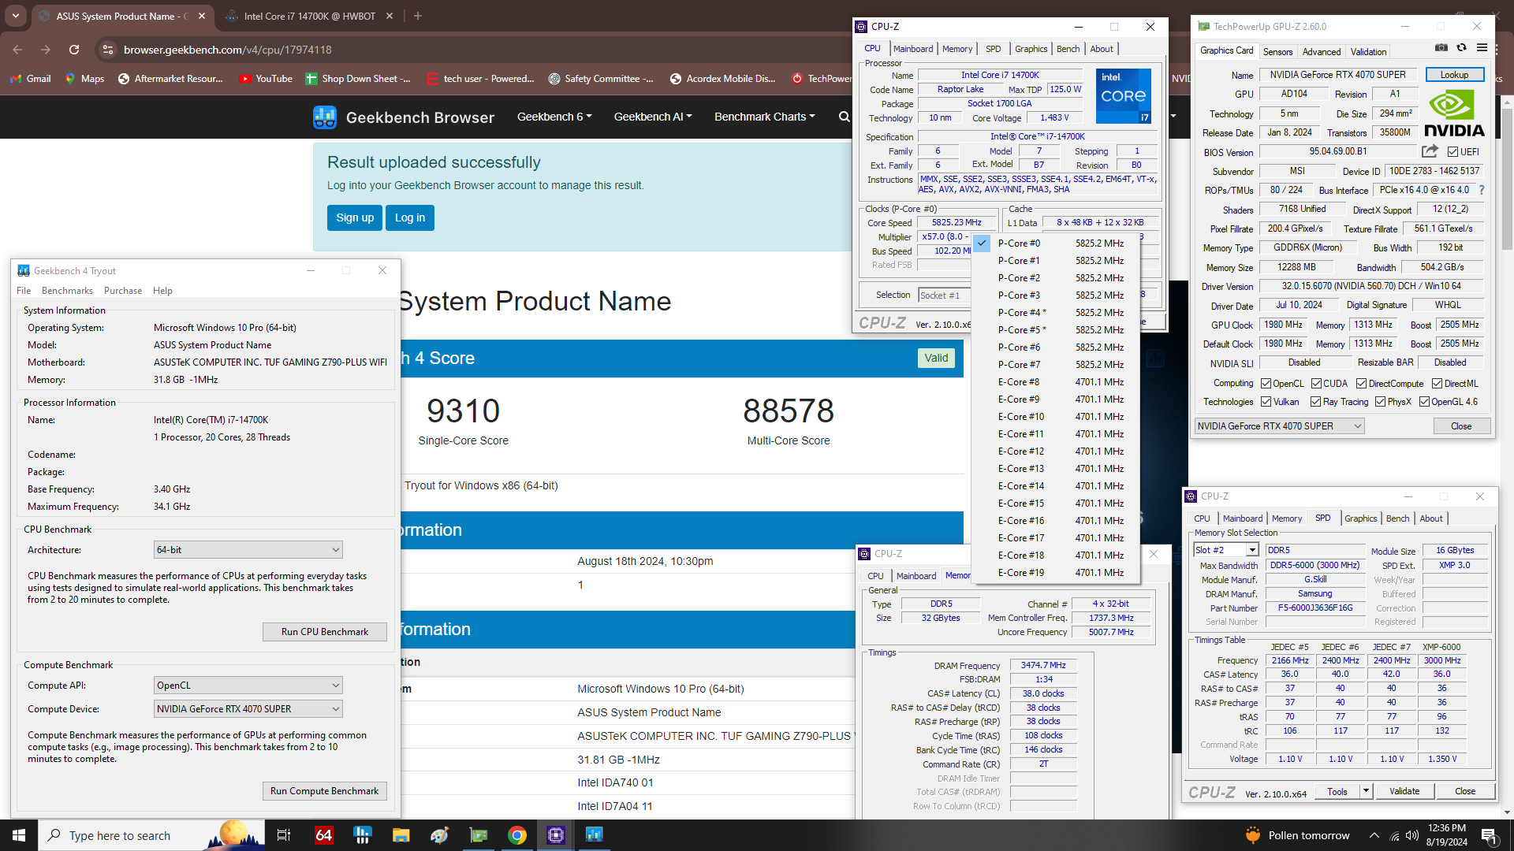This screenshot has width=1514, height=851.
Task: Toggle the DirectML checkbox
Action: (1437, 384)
